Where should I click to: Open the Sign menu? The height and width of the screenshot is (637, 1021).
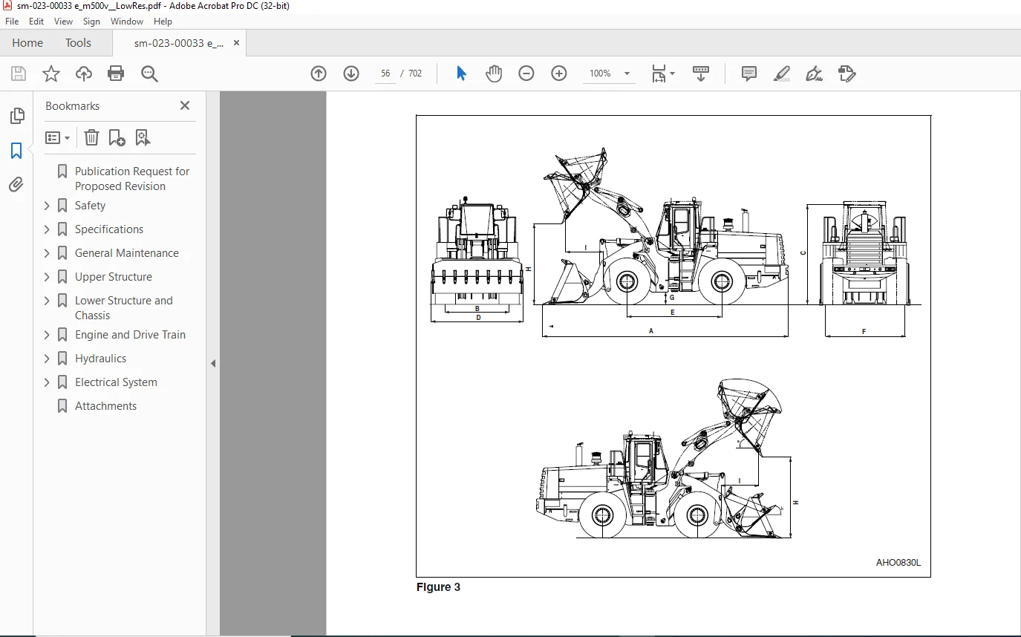tap(91, 22)
